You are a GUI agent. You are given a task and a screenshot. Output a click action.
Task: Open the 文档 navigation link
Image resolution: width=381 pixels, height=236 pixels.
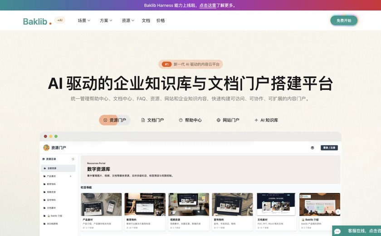click(x=146, y=20)
